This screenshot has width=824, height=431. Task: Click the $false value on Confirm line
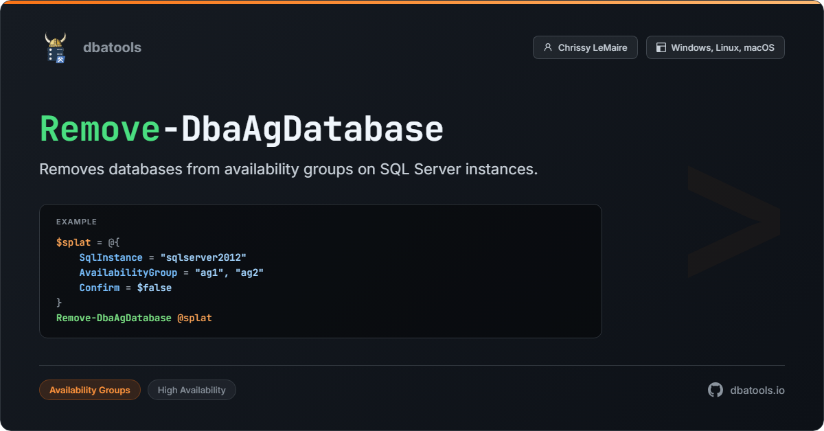click(154, 288)
